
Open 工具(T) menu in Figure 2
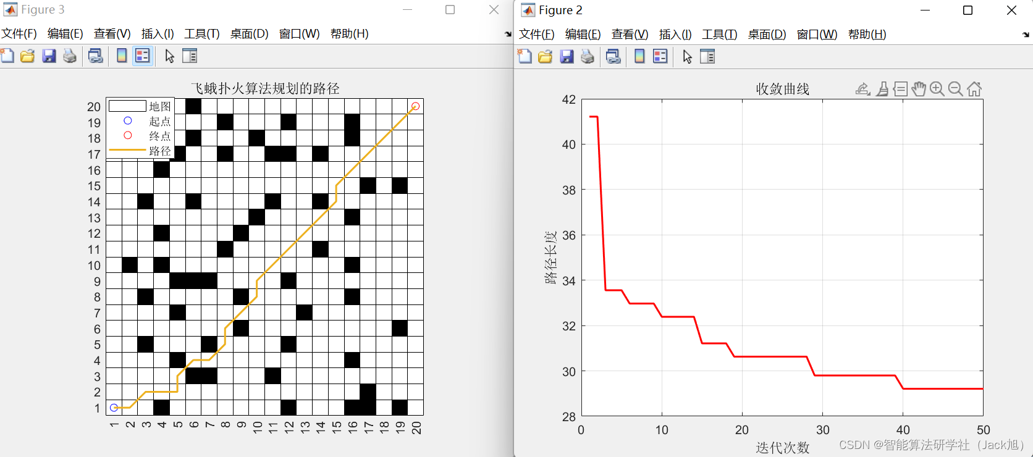[720, 34]
